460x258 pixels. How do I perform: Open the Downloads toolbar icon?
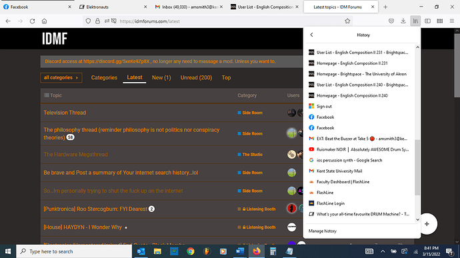pyautogui.click(x=403, y=21)
